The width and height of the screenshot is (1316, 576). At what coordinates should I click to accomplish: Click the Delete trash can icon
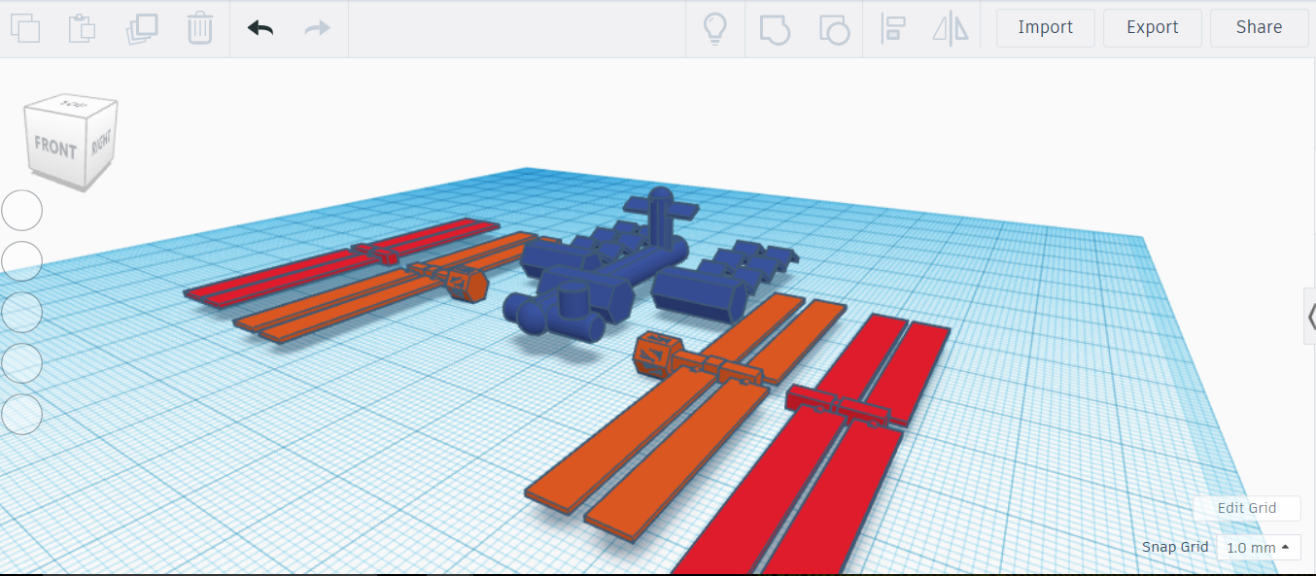pos(199,27)
